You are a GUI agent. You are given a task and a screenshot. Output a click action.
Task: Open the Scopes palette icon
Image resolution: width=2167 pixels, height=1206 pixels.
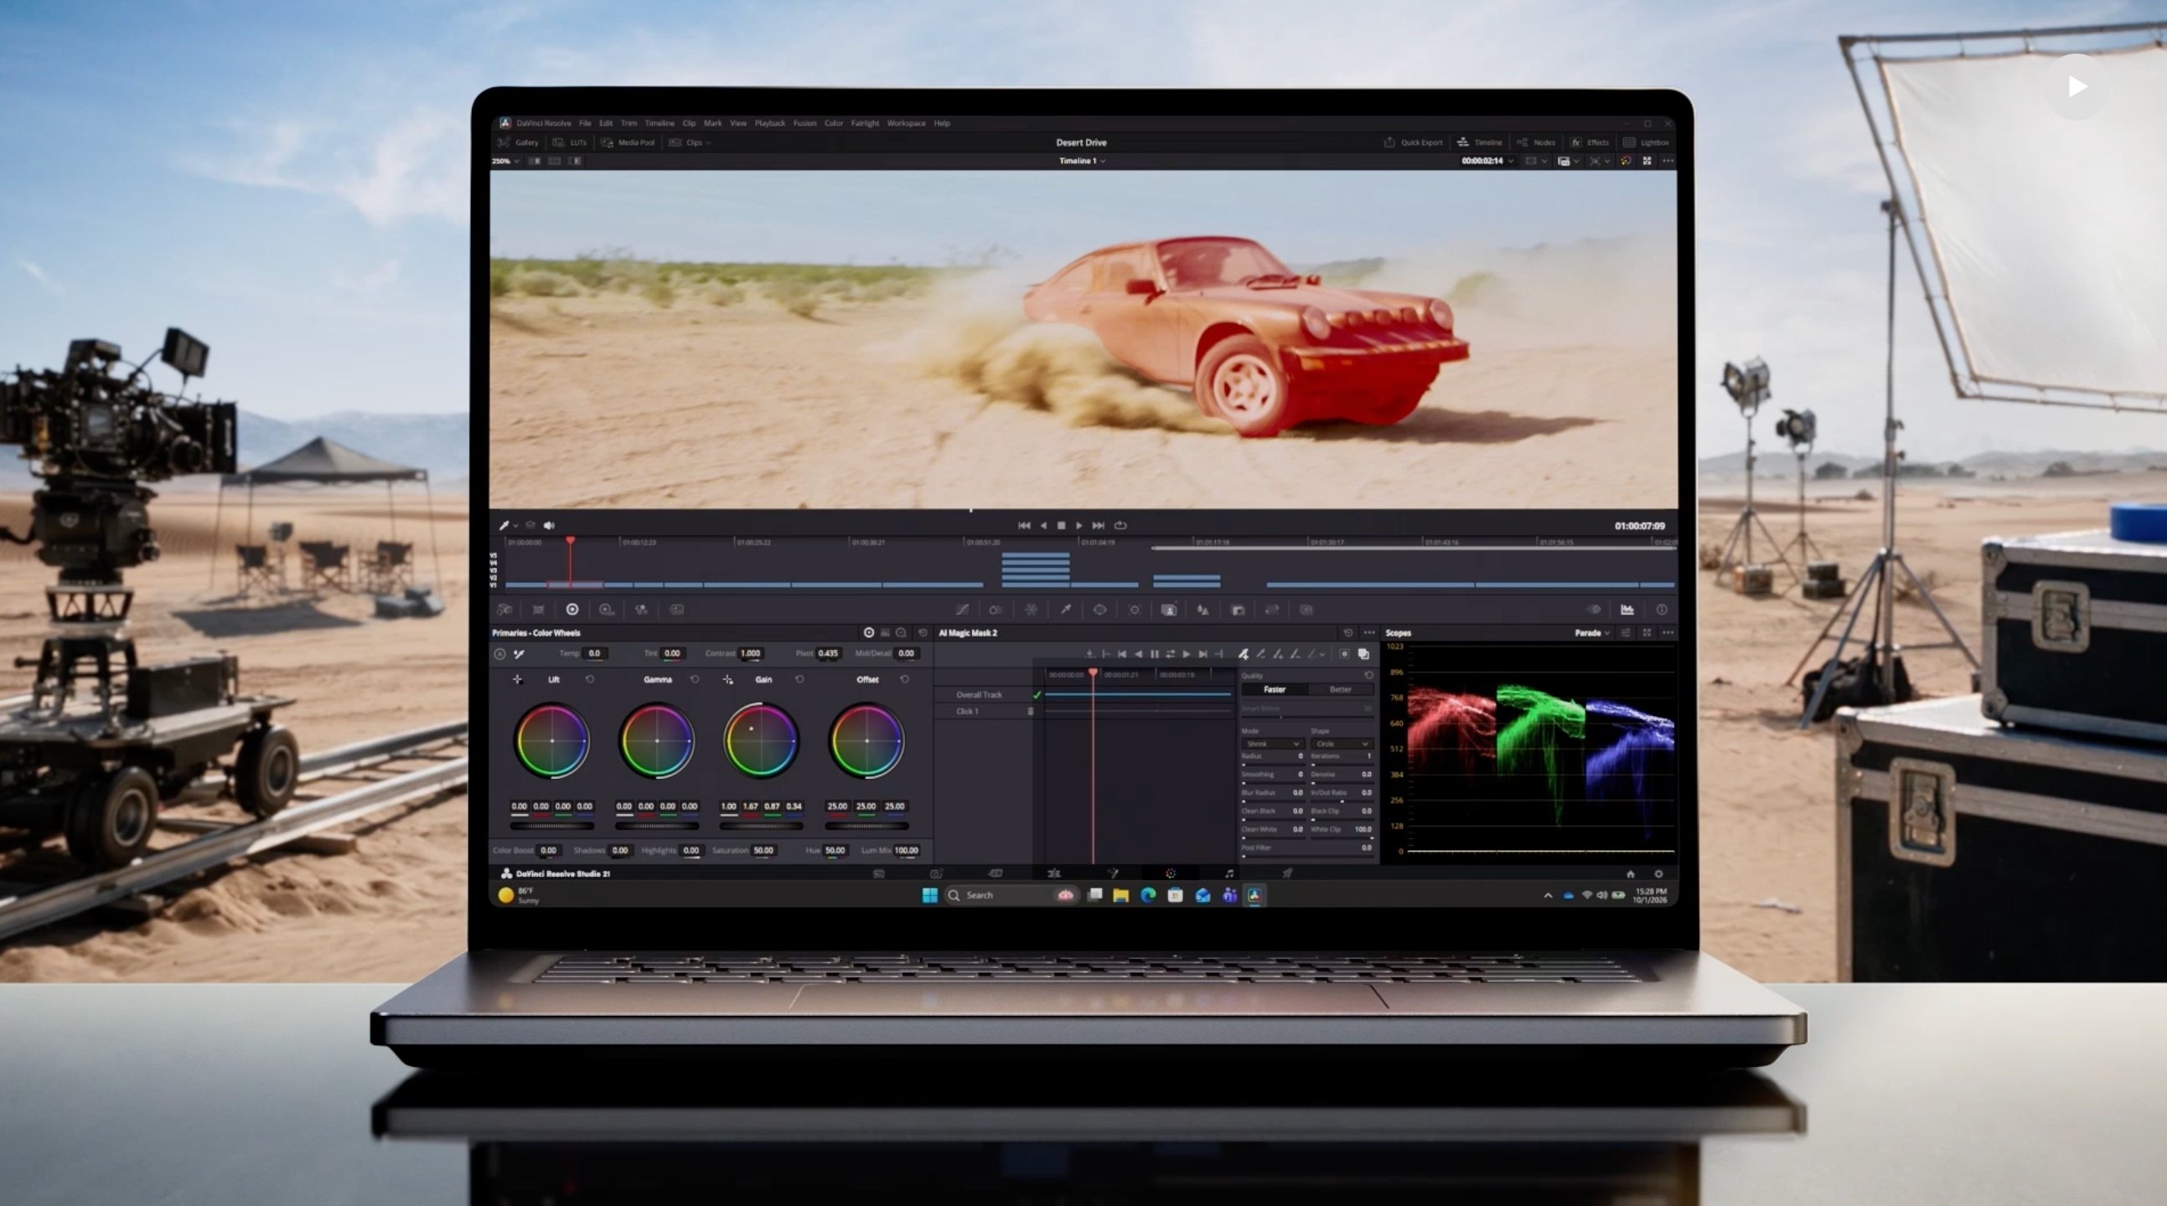click(1627, 610)
